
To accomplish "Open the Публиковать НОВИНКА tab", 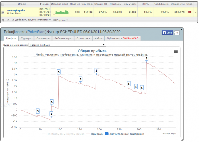I will pyautogui.click(x=123, y=38).
